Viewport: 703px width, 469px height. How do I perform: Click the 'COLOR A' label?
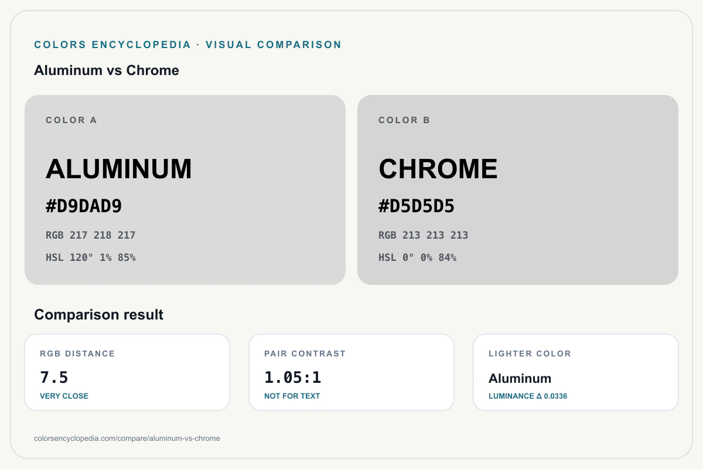point(71,120)
